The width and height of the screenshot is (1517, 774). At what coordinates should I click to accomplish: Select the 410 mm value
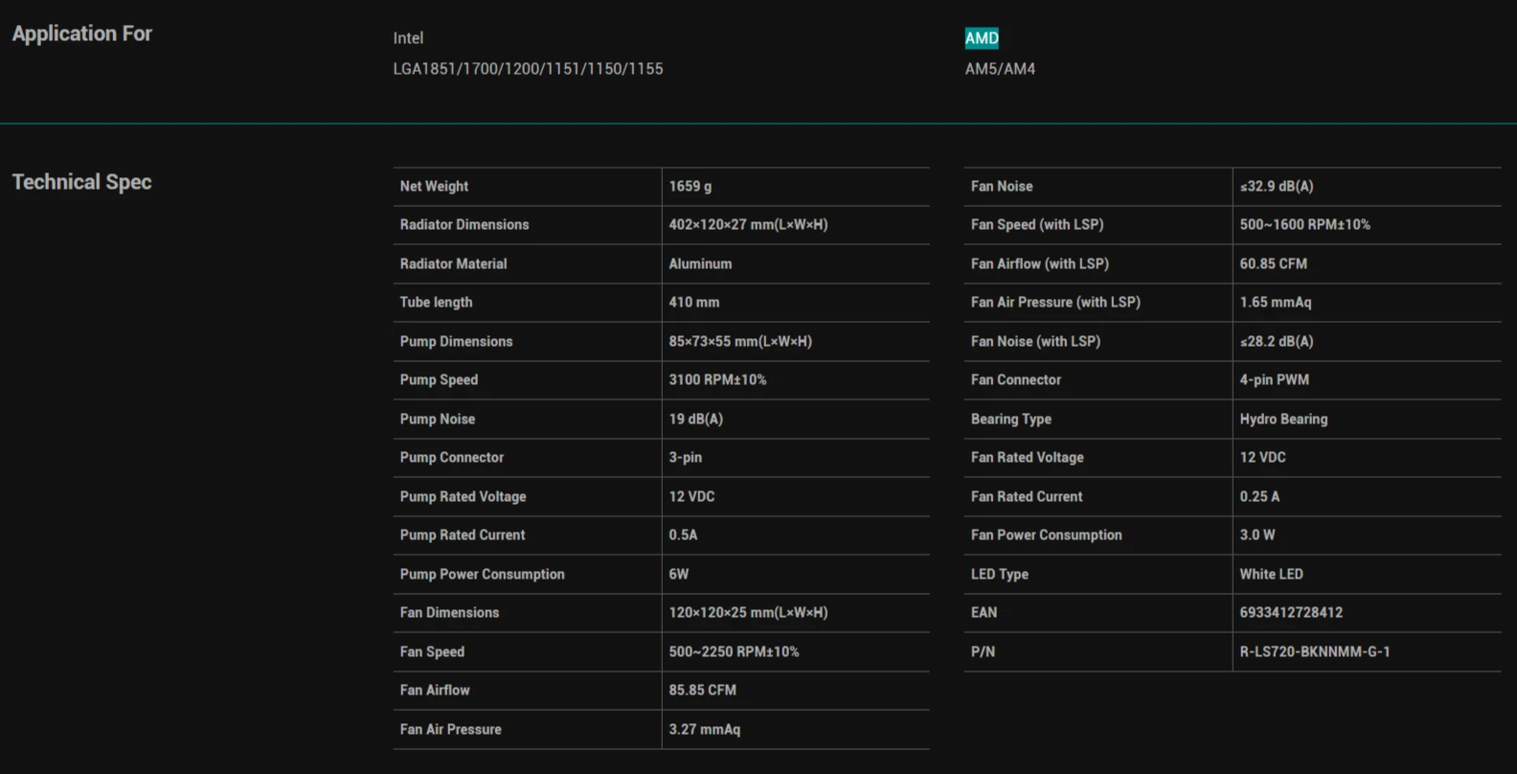click(x=693, y=303)
